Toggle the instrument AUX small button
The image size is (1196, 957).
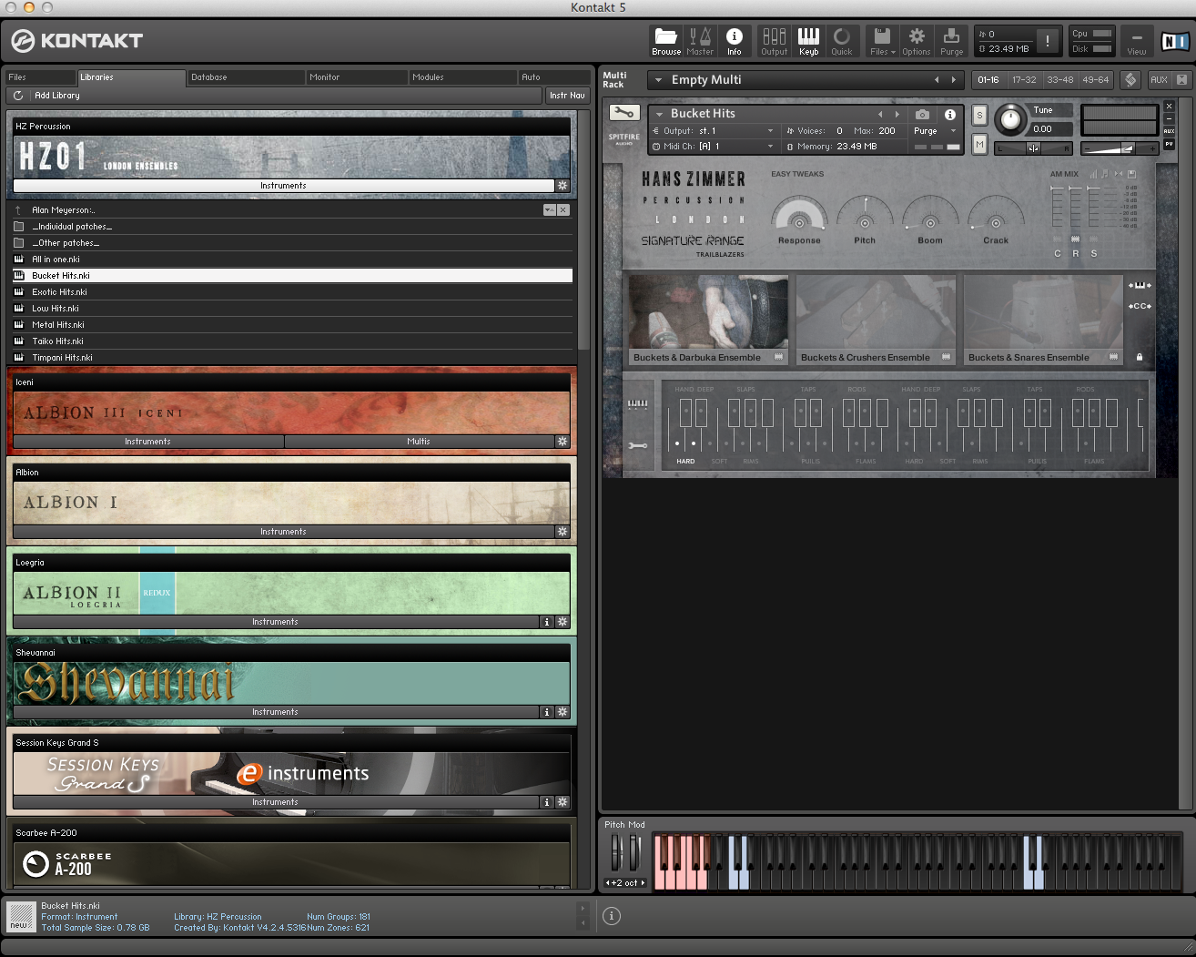click(x=1169, y=131)
